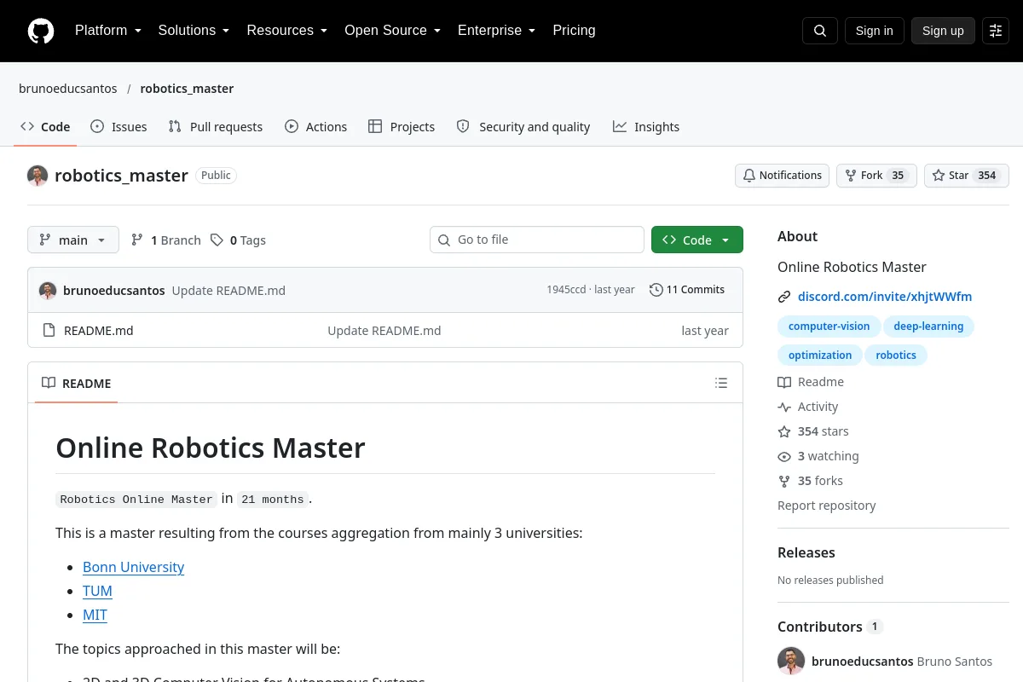Open the 1 Branch link
Image resolution: width=1023 pixels, height=682 pixels.
coord(166,240)
